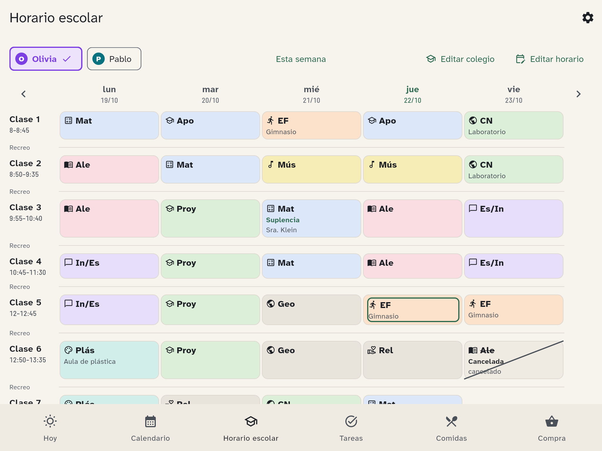The width and height of the screenshot is (602, 451).
Task: Click the music note icon on Wednesday Mús
Action: (271, 164)
